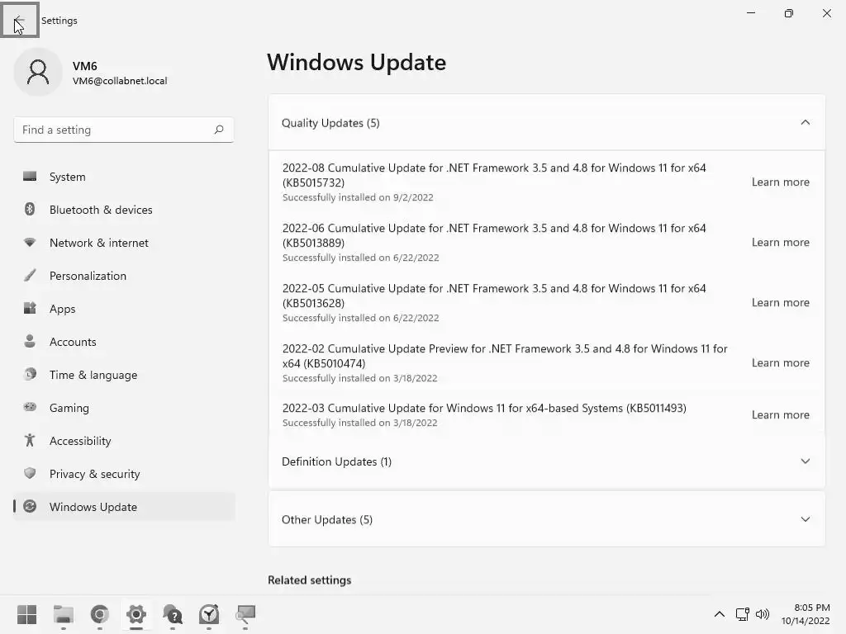Open the VM6 user account avatar

tap(38, 72)
